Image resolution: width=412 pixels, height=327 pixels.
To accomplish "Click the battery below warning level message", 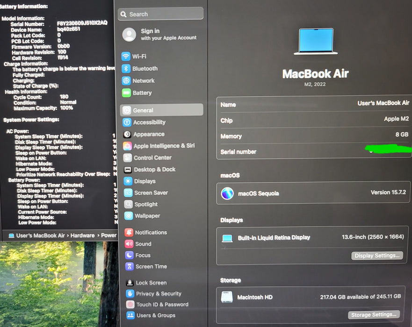I will point(64,69).
